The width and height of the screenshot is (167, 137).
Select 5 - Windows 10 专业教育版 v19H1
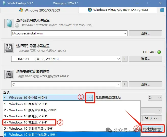click(72, 129)
